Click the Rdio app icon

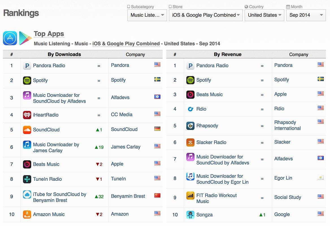point(190,109)
